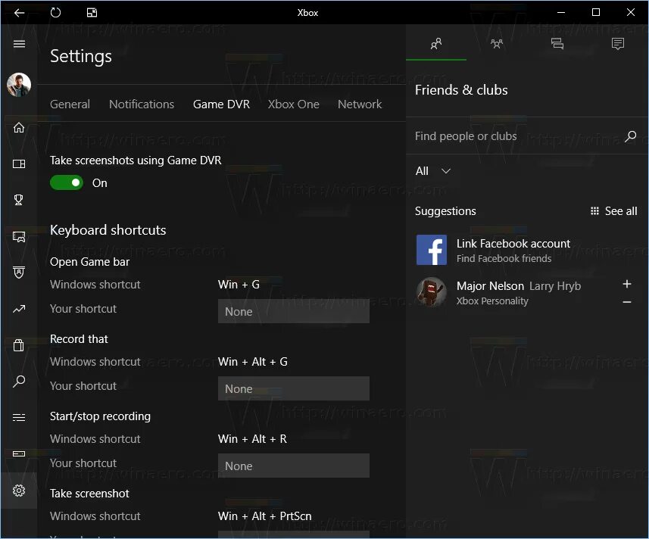649x539 pixels.
Task: Click Link Facebook account
Action: (x=513, y=243)
